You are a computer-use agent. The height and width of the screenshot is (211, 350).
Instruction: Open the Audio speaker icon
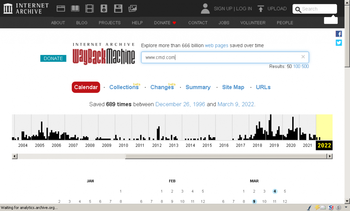104,8
